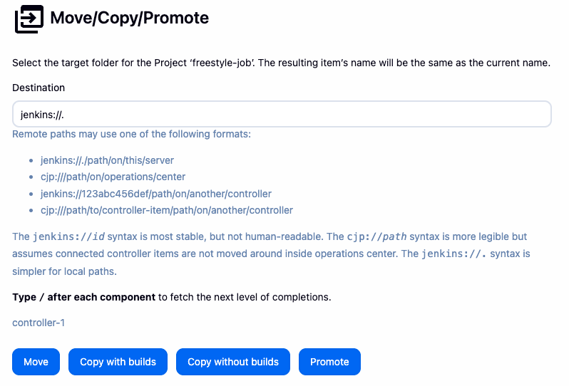The width and height of the screenshot is (569, 386).
Task: Click the Move button
Action: coord(36,362)
